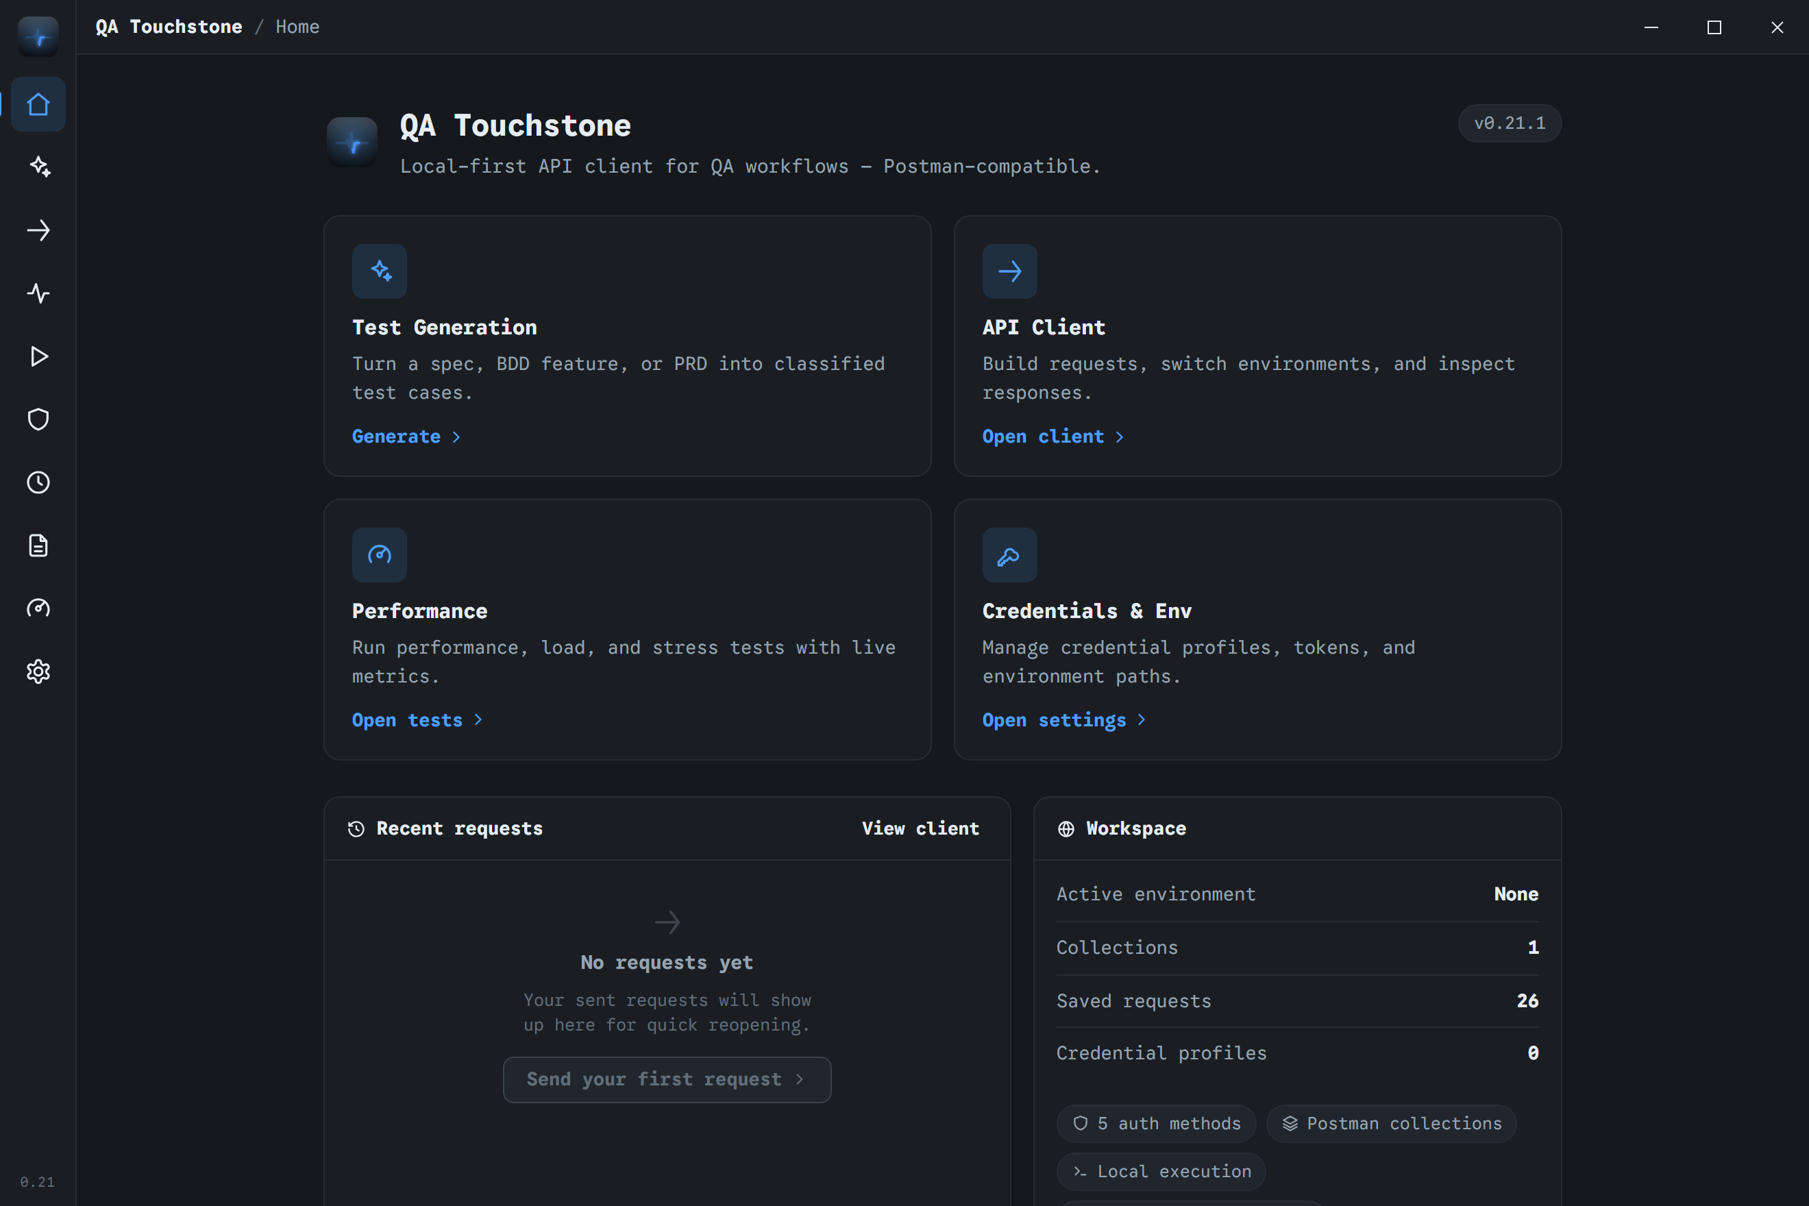The height and width of the screenshot is (1206, 1809).
Task: Click the Open client link
Action: tap(1053, 436)
